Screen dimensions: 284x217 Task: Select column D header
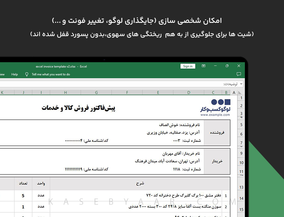pos(189,93)
